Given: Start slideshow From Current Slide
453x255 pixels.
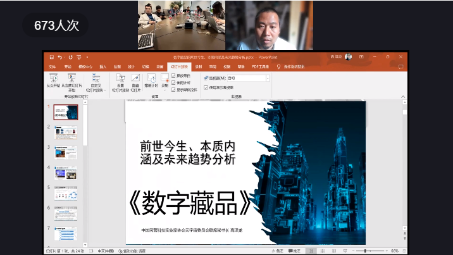Looking at the screenshot, I should coord(71,83).
